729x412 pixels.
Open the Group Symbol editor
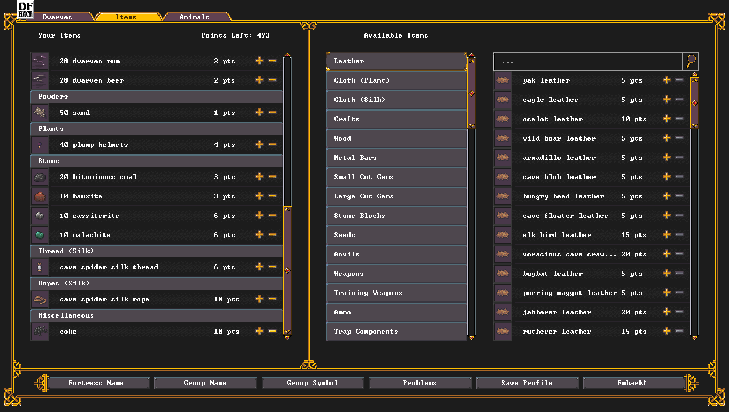click(x=313, y=383)
